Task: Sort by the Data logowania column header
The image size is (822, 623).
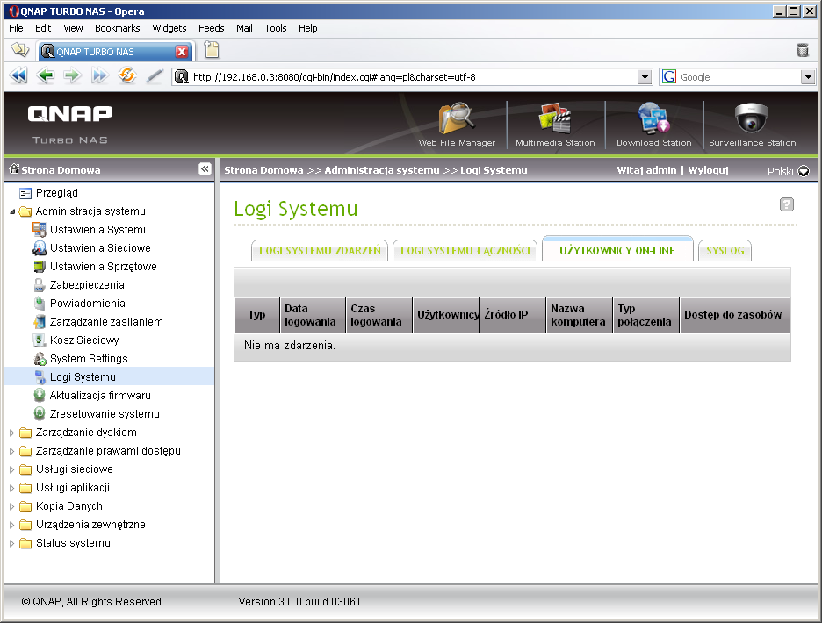Action: [313, 315]
